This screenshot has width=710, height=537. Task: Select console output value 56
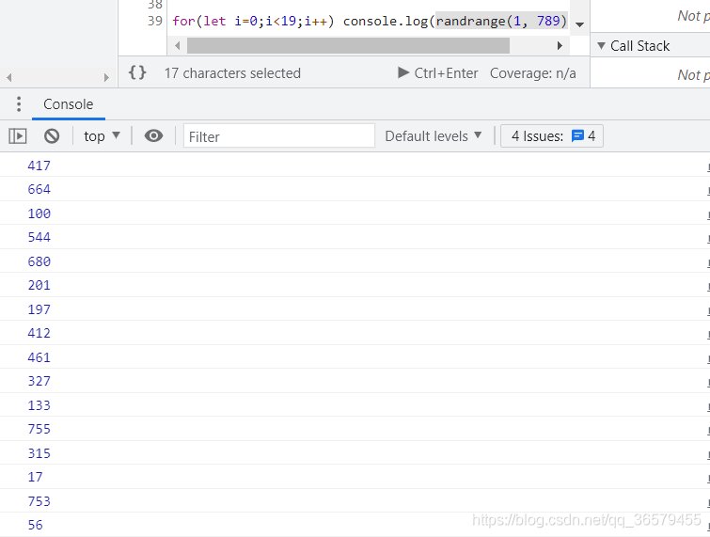pyautogui.click(x=36, y=525)
